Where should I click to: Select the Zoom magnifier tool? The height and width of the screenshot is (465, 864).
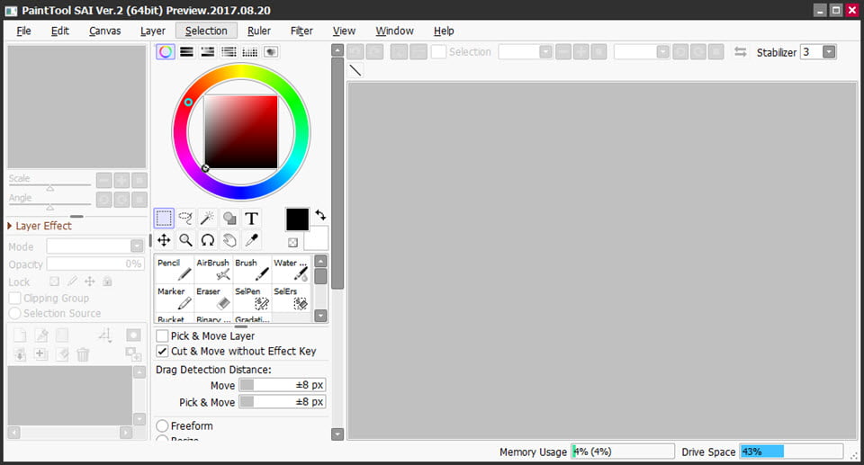coord(185,240)
